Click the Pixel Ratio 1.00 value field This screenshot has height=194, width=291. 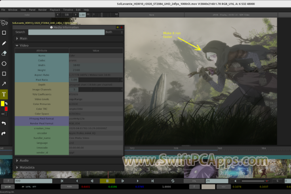tap(74, 80)
